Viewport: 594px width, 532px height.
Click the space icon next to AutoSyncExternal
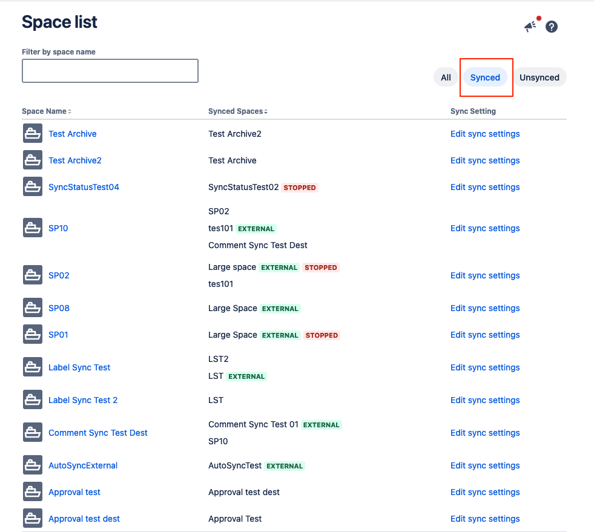click(x=33, y=465)
